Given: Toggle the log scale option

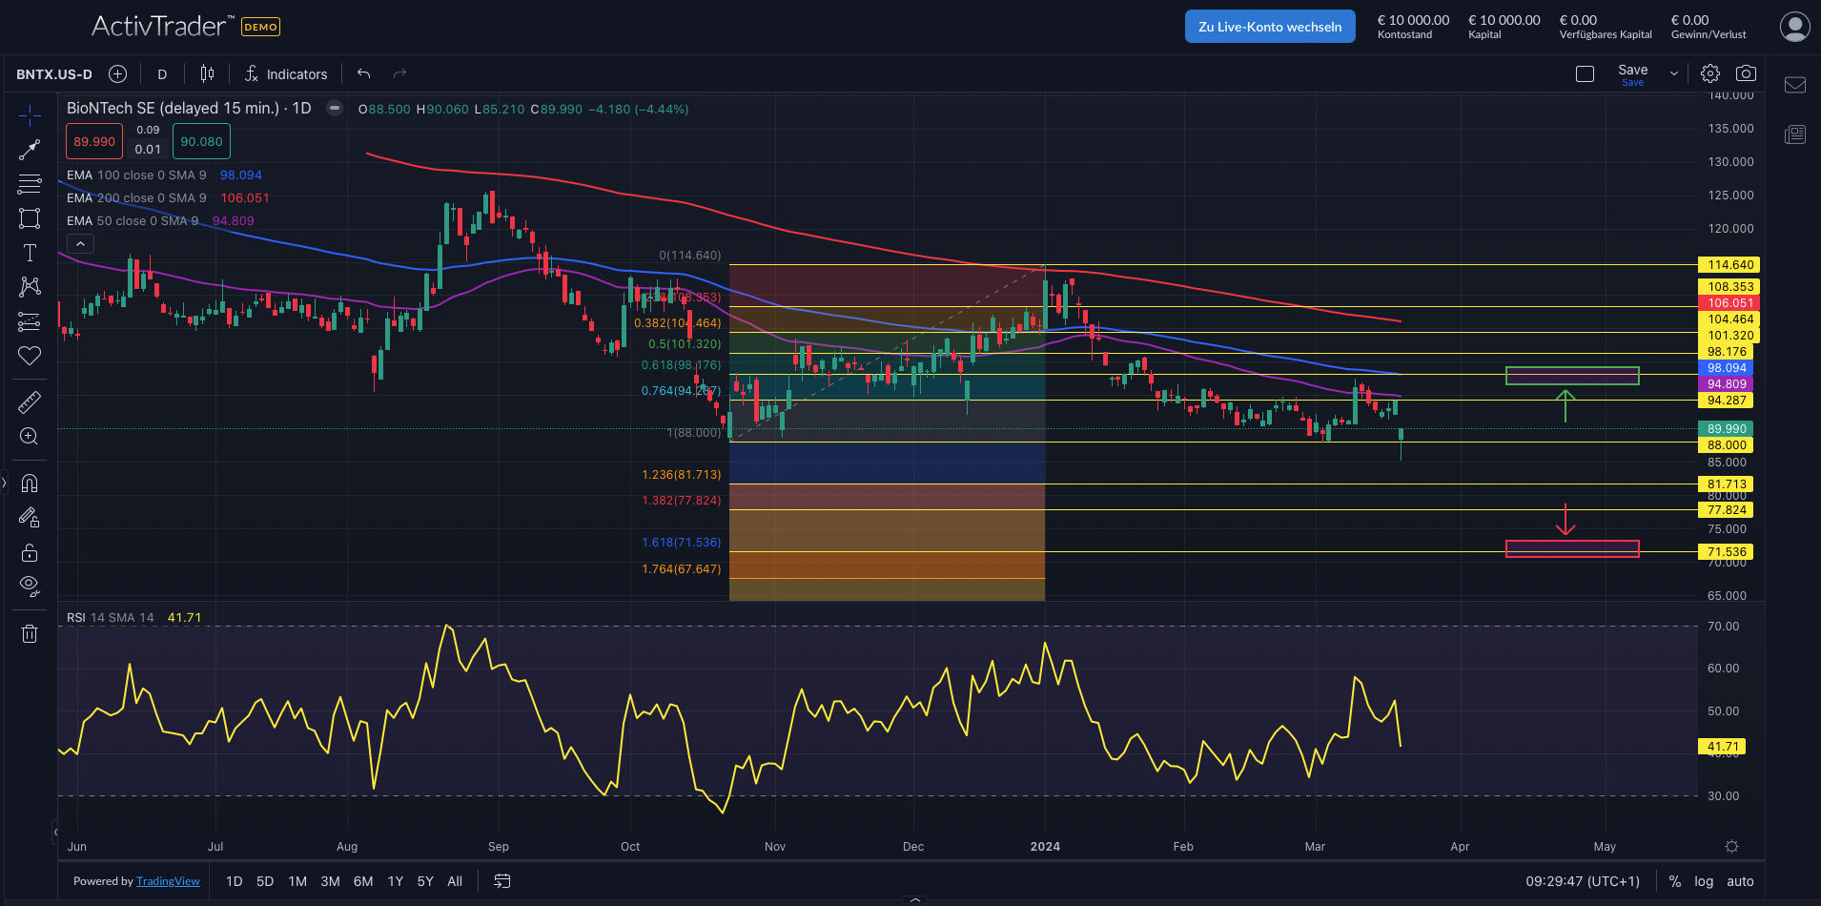Looking at the screenshot, I should [x=1704, y=881].
